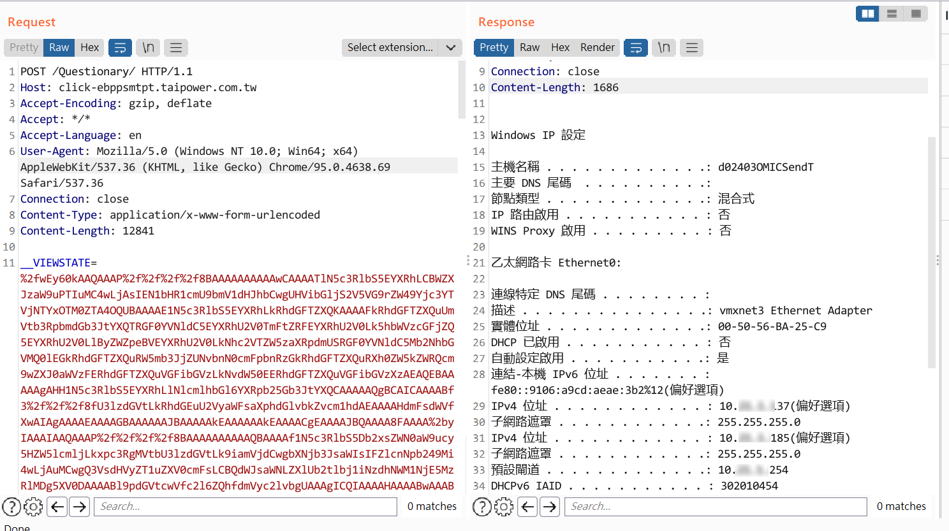This screenshot has height=531, width=949.
Task: Click the User-Agent header line
Action: (189, 151)
